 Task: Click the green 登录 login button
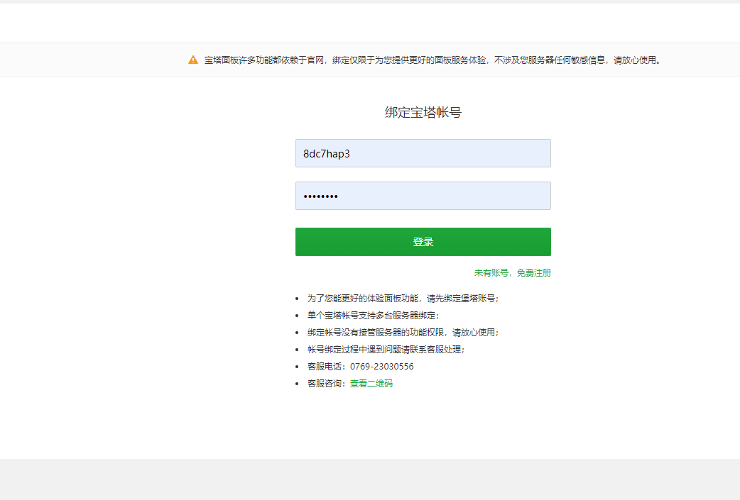tap(423, 242)
